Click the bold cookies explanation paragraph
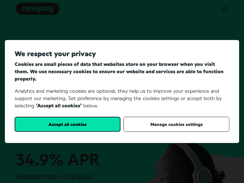 click(x=119, y=72)
